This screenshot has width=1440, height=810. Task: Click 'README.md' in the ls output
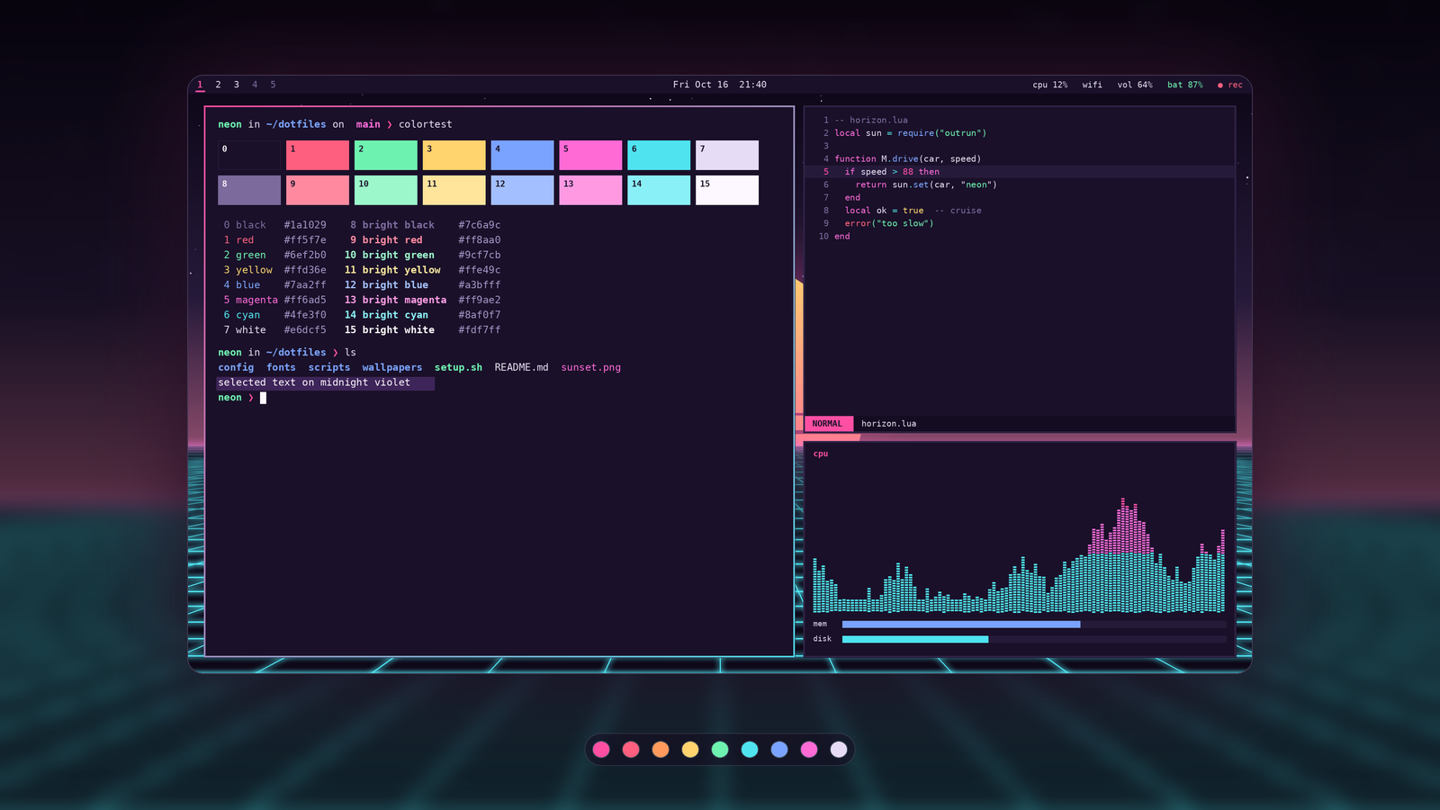tap(521, 367)
